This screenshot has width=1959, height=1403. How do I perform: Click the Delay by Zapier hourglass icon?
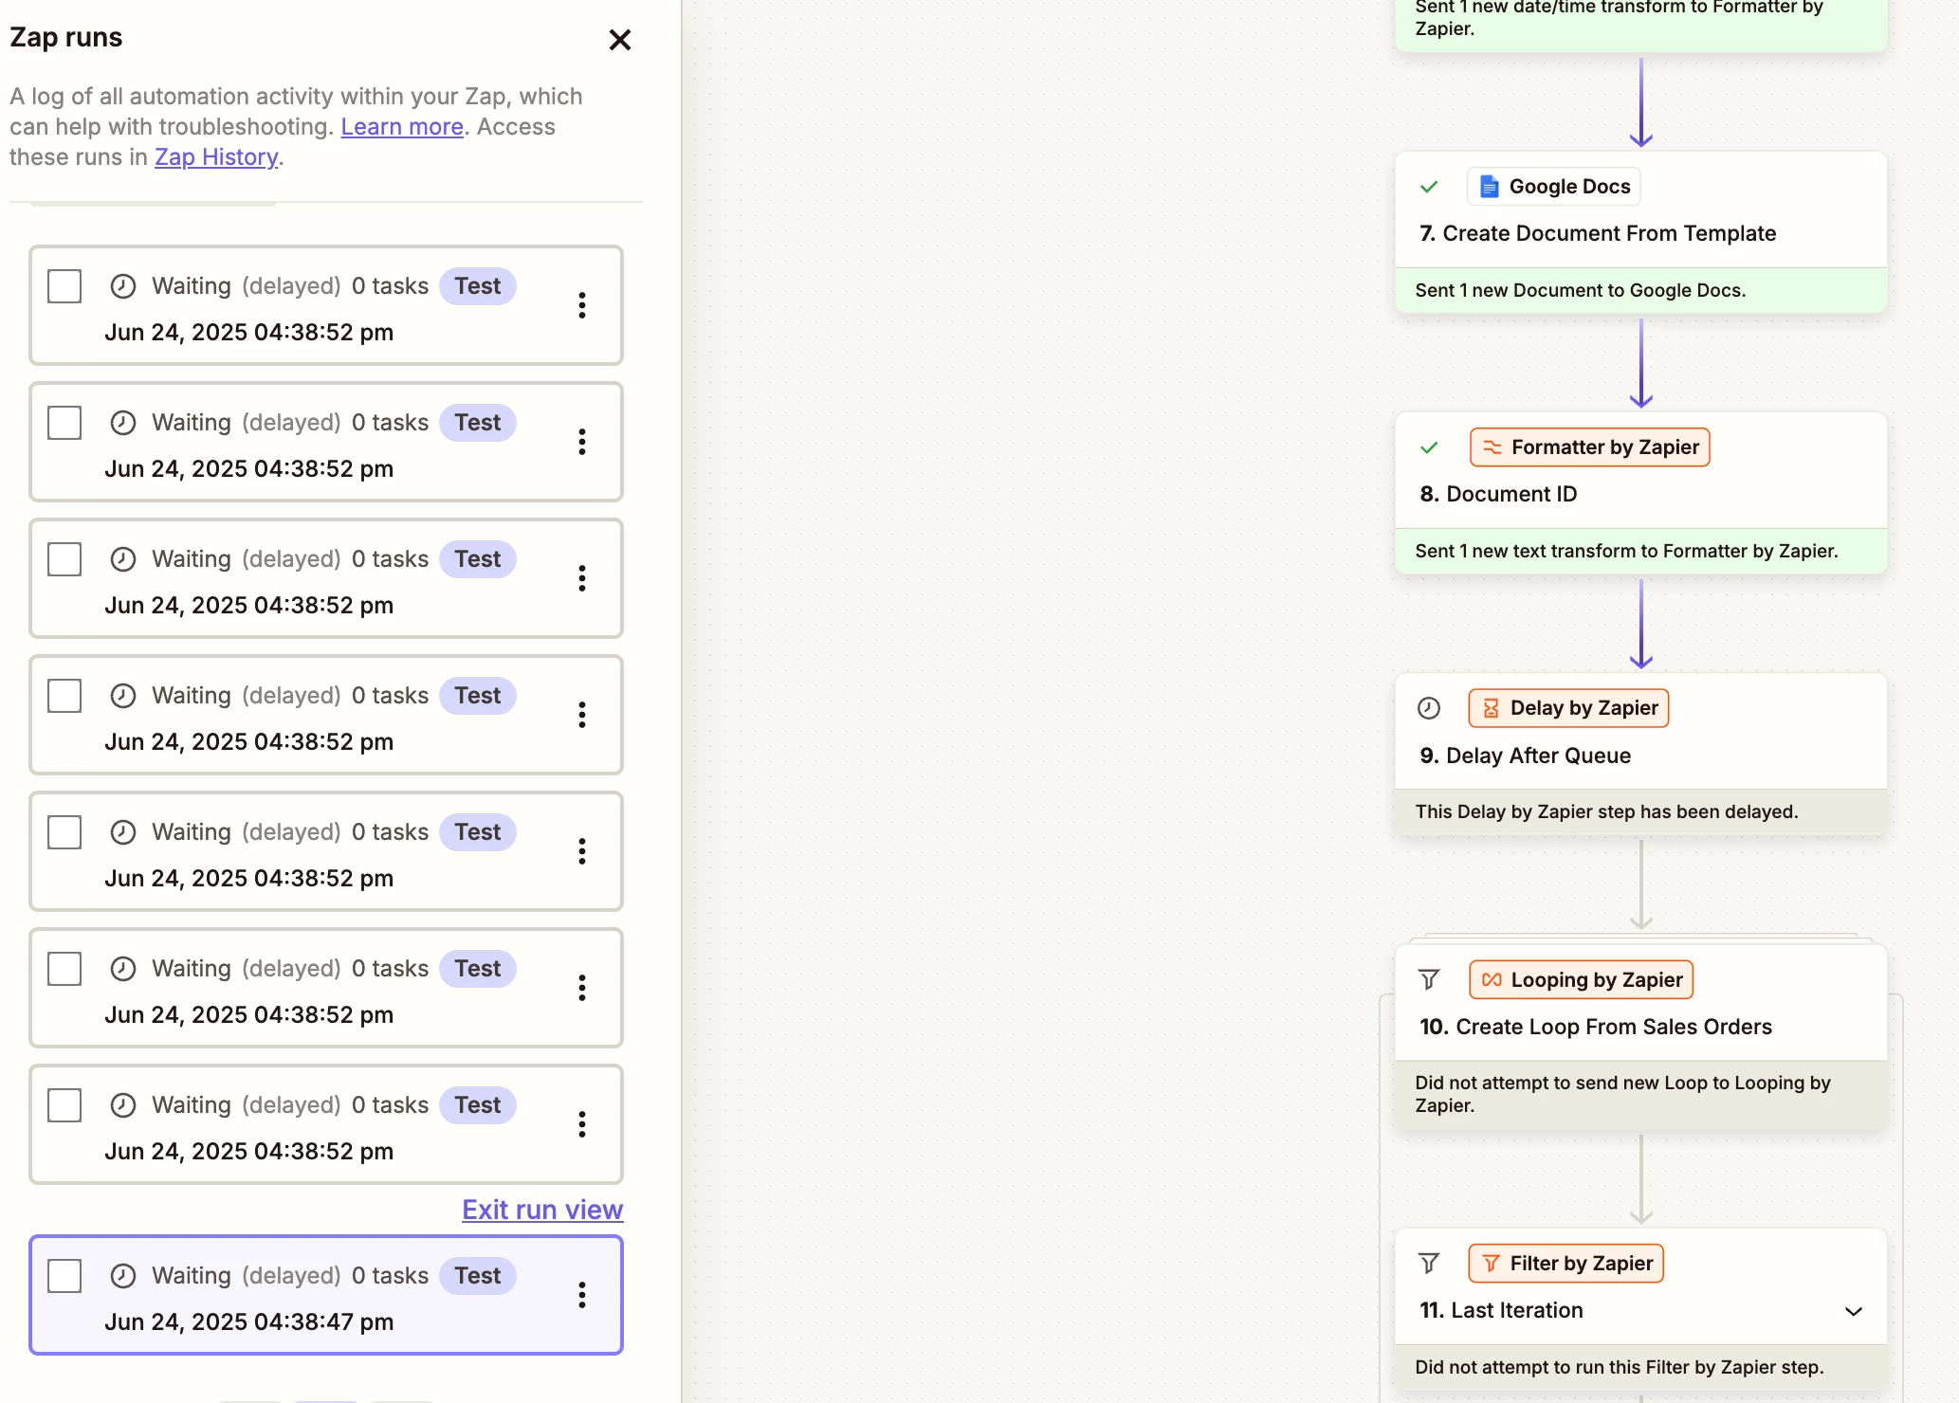point(1491,708)
